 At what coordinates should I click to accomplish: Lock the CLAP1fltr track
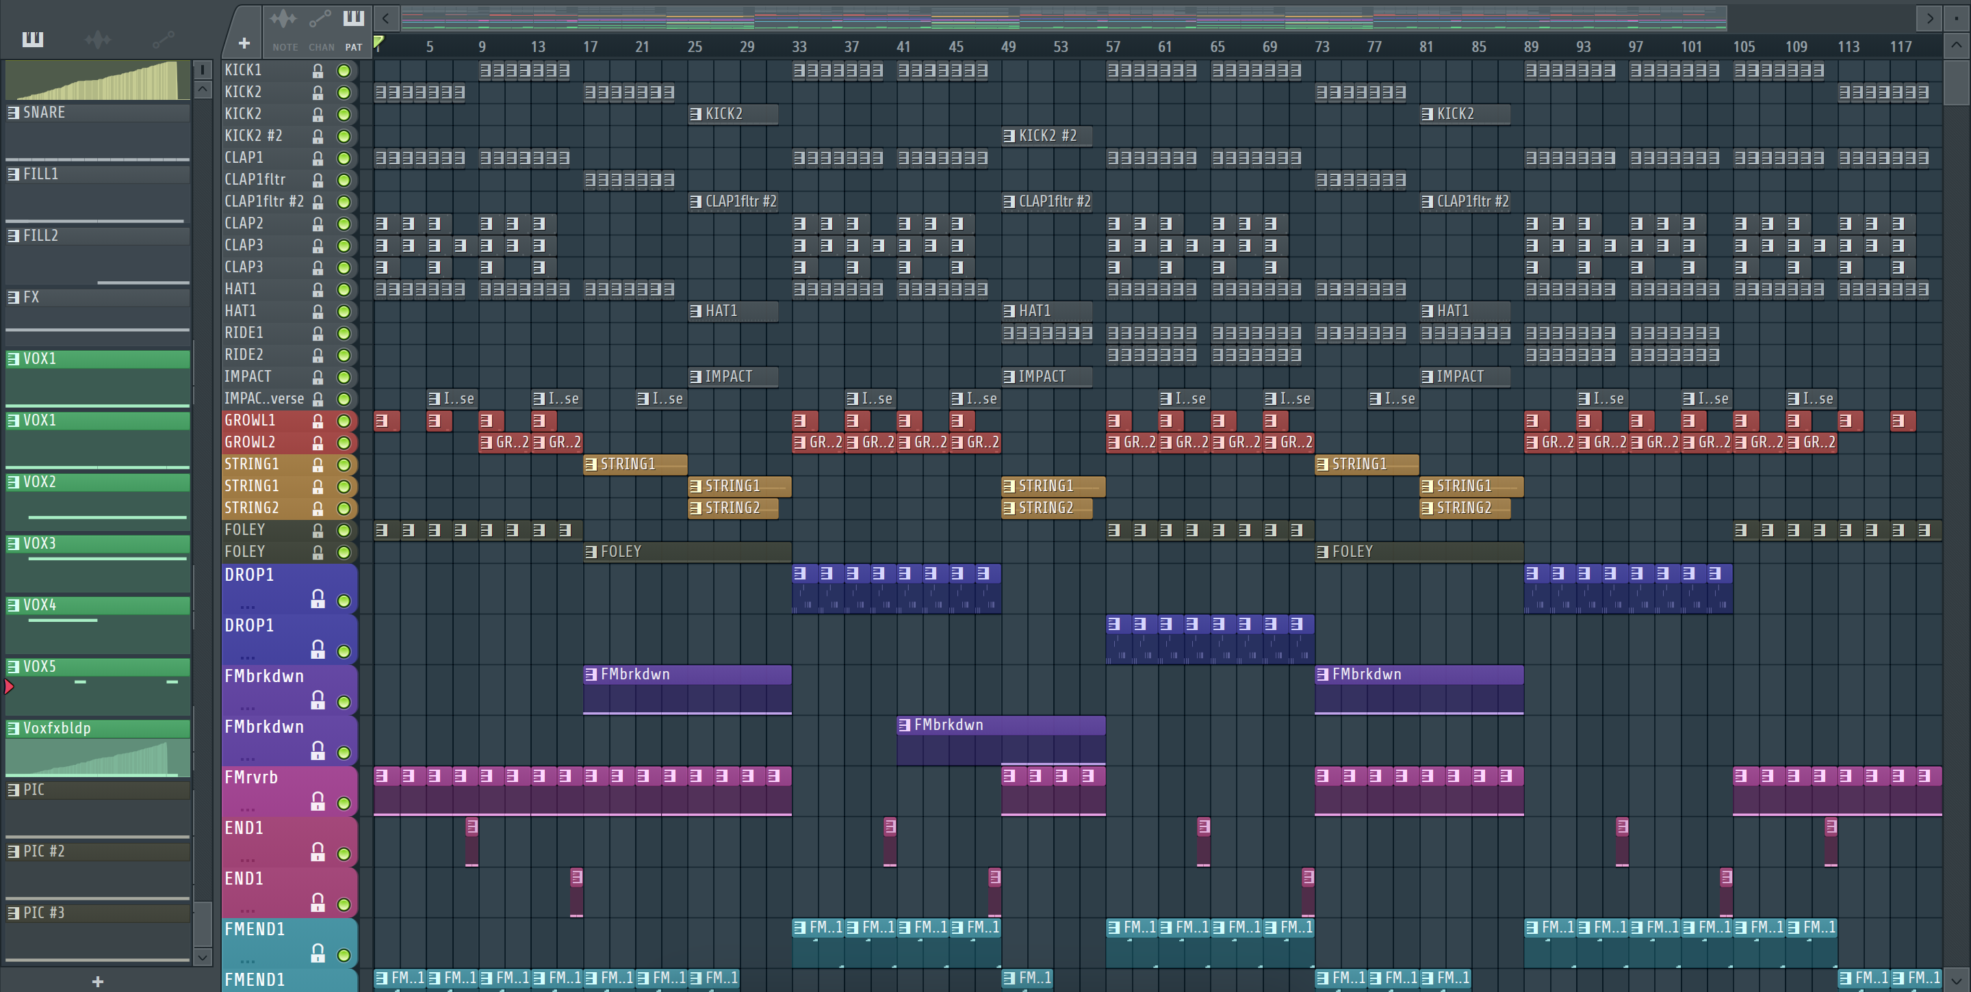click(x=318, y=181)
